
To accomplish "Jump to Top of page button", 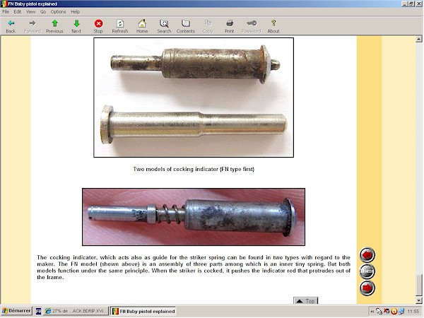I will point(305,301).
